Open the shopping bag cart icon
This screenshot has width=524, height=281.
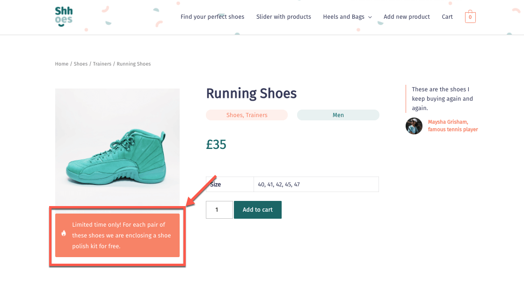click(x=470, y=17)
